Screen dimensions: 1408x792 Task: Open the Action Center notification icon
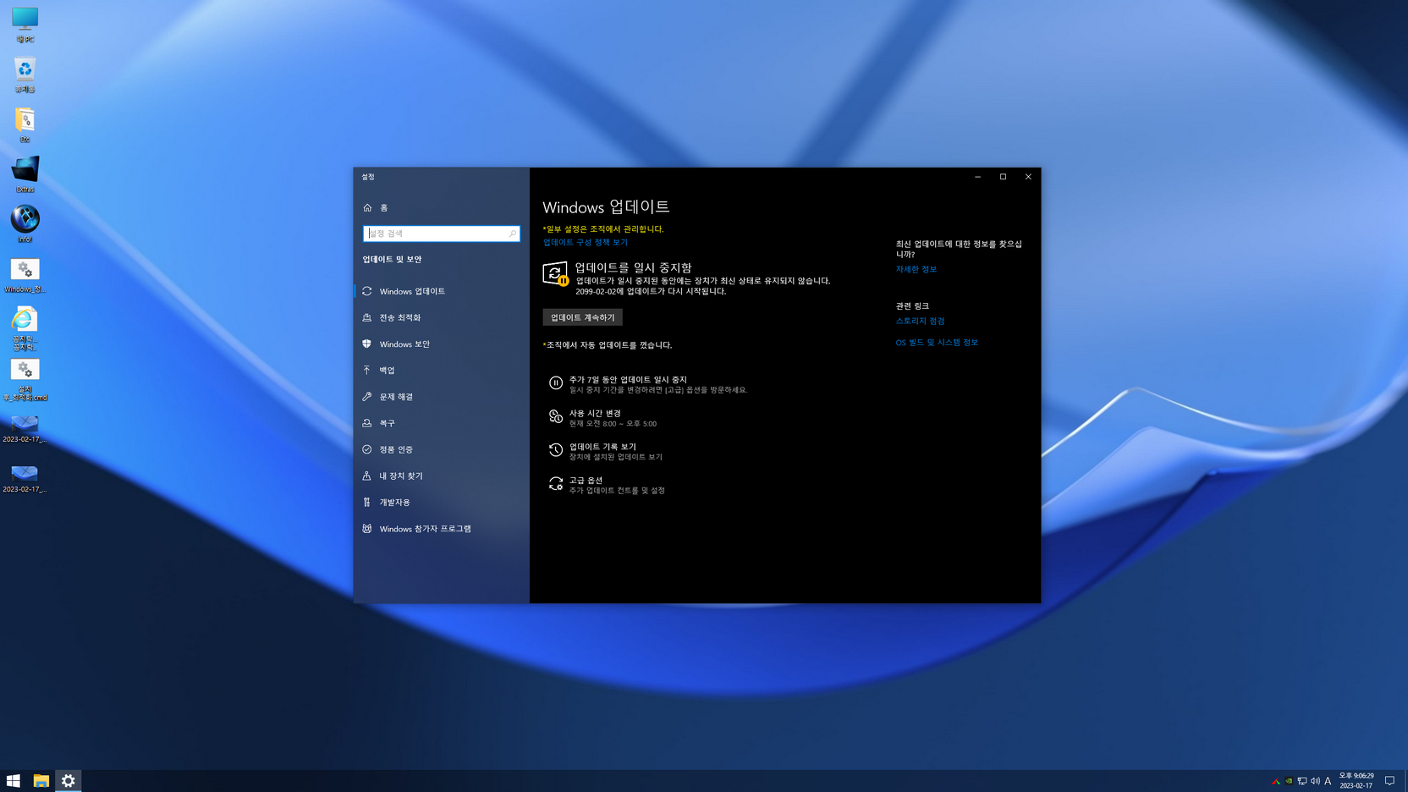coord(1389,781)
